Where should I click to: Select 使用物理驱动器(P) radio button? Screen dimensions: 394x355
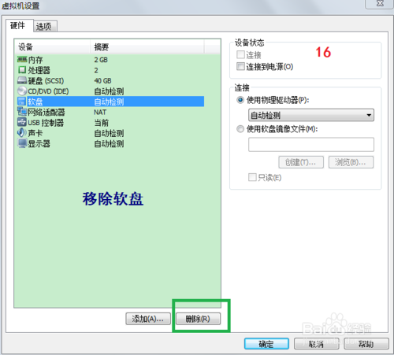pyautogui.click(x=240, y=100)
